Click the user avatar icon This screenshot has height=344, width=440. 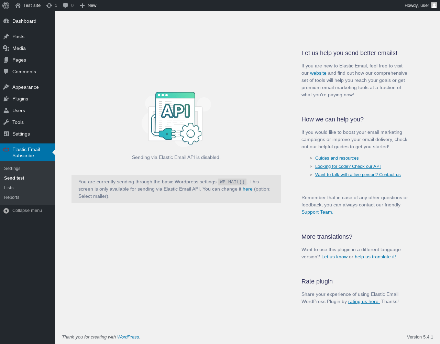[434, 6]
